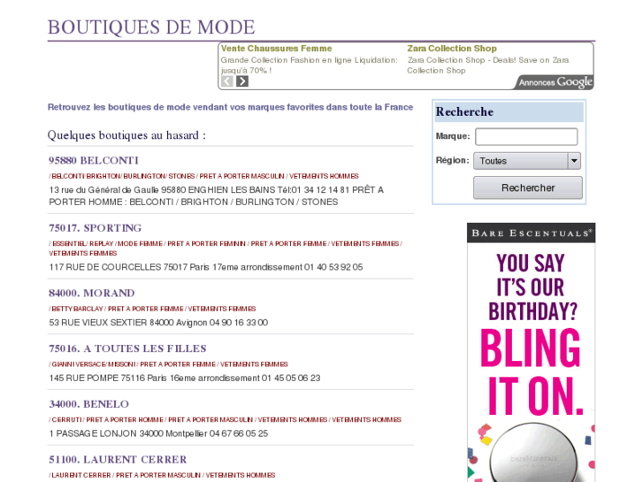Open the 34000. BENELO boutique listing

click(88, 404)
